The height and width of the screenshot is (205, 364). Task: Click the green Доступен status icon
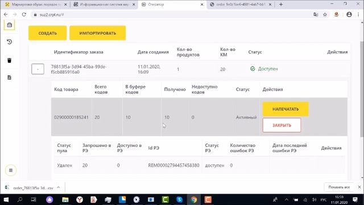[x=253, y=69]
